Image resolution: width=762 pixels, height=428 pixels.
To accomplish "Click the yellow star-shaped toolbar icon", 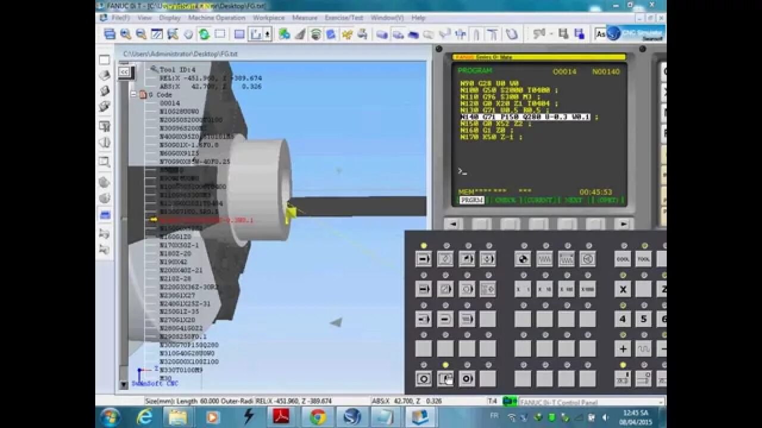I will (347, 34).
